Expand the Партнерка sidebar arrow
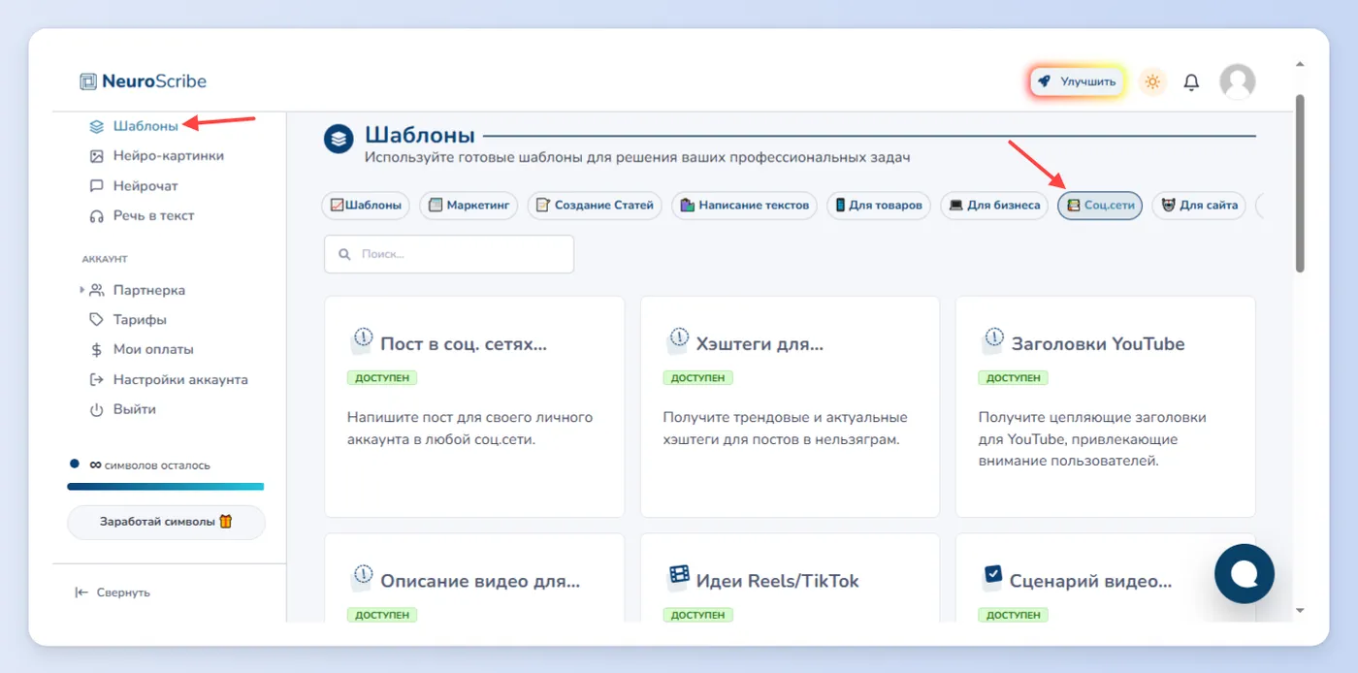This screenshot has height=673, width=1358. (x=81, y=290)
